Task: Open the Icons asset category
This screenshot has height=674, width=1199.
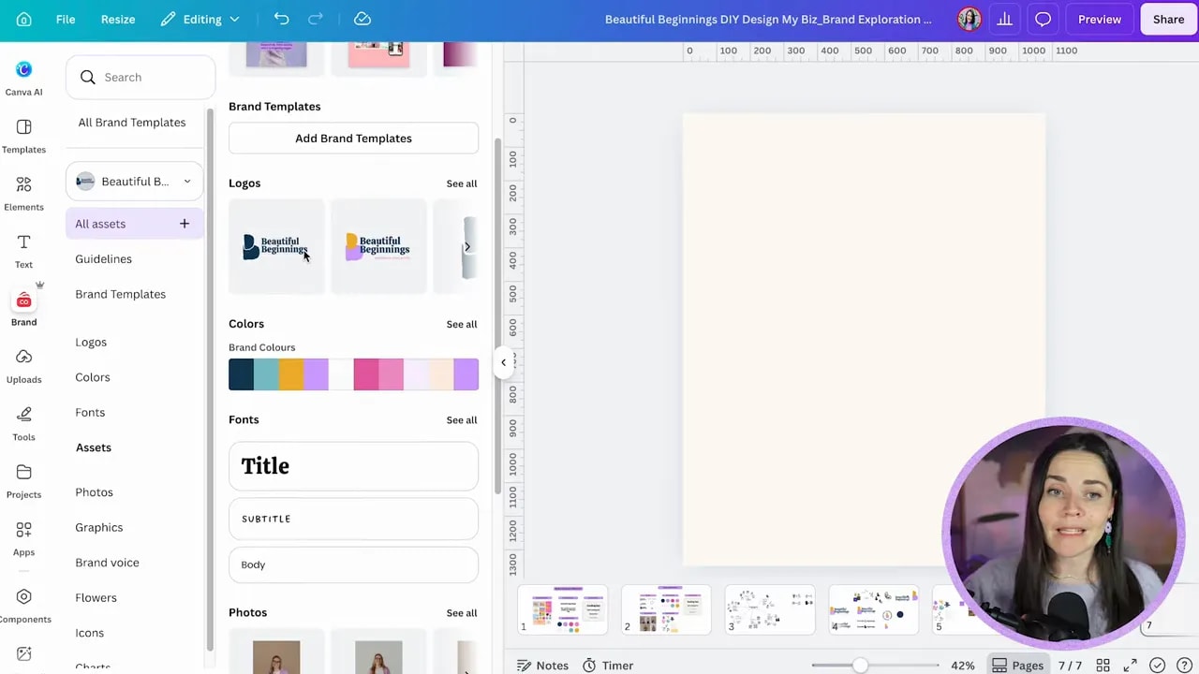Action: [90, 633]
